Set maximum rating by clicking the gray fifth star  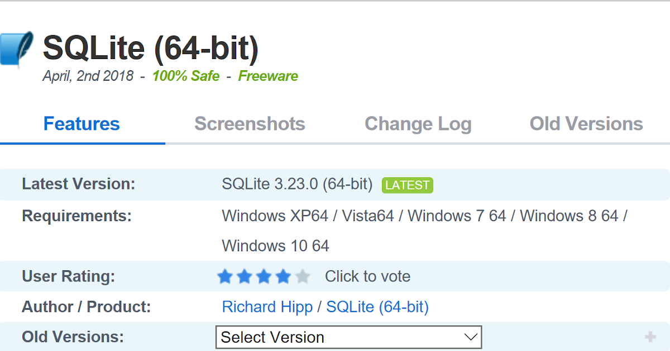303,276
